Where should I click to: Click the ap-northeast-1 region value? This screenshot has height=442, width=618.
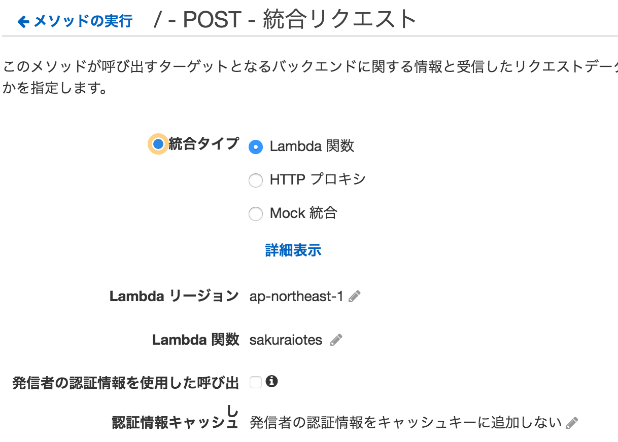296,297
